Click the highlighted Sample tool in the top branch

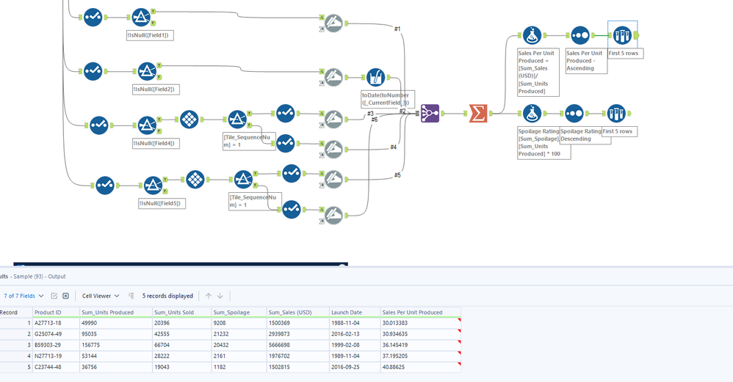click(x=622, y=35)
